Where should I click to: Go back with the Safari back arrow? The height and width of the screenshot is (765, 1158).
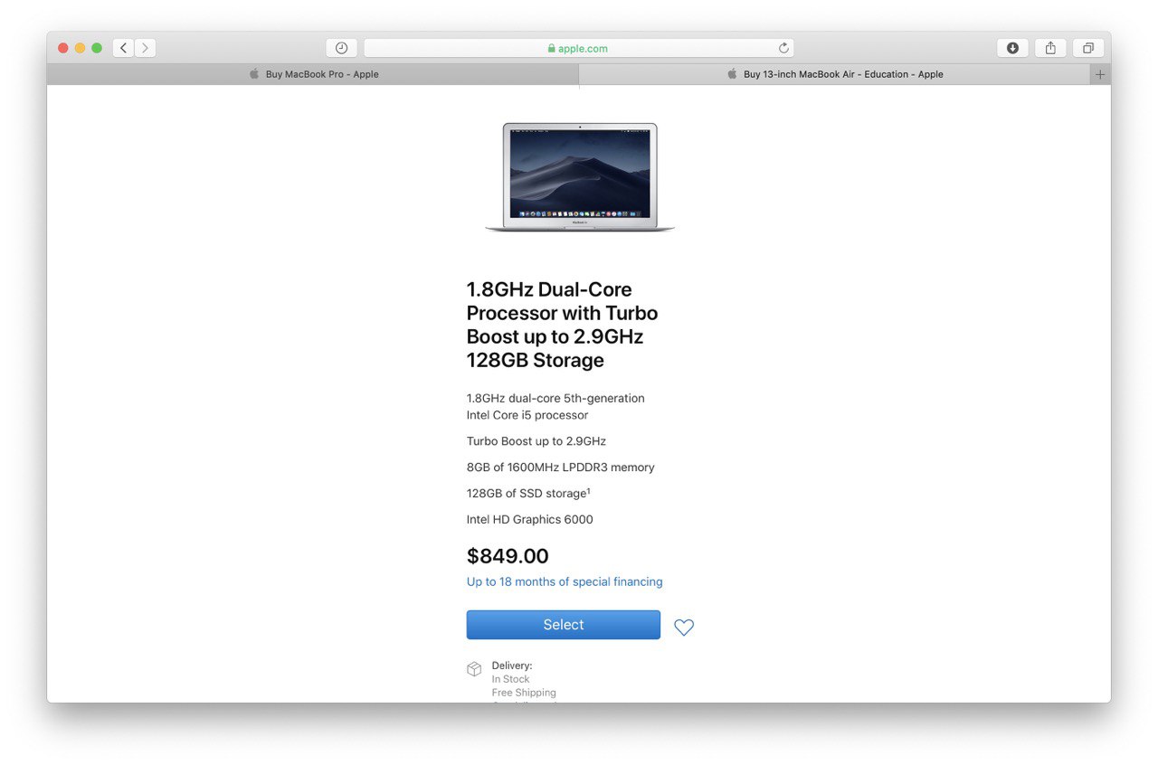pyautogui.click(x=124, y=48)
